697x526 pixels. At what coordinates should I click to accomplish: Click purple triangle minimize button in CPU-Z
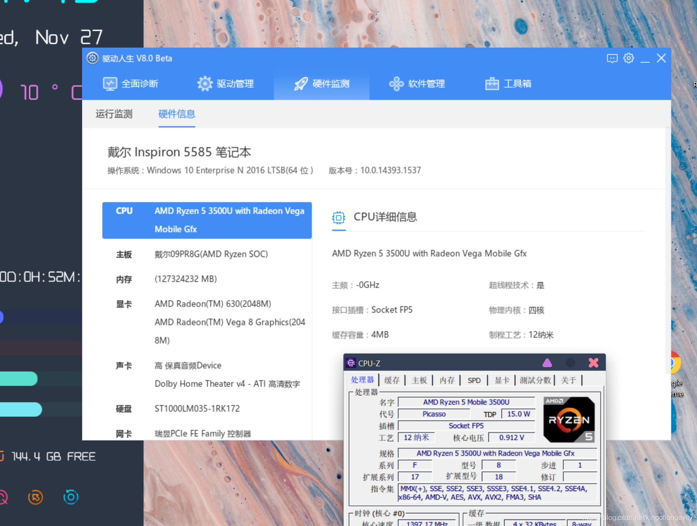point(547,363)
